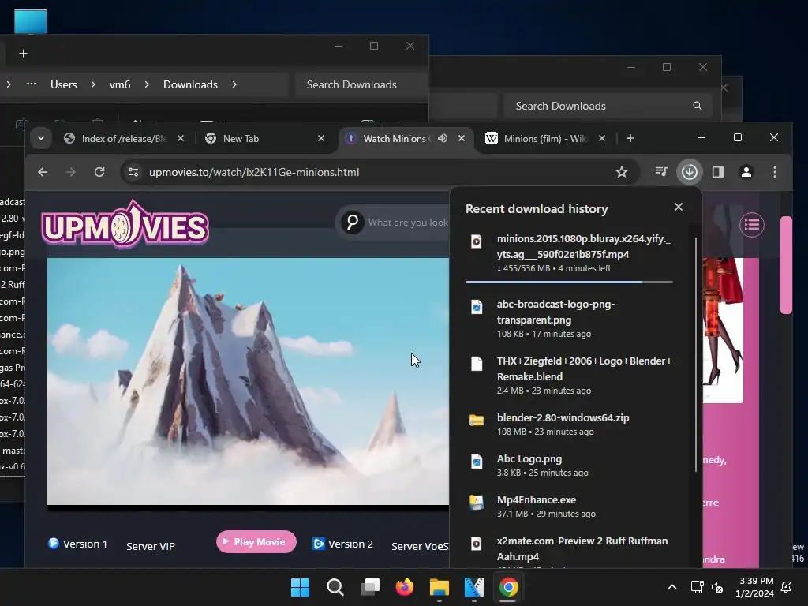Show hidden system tray icons

click(672, 587)
